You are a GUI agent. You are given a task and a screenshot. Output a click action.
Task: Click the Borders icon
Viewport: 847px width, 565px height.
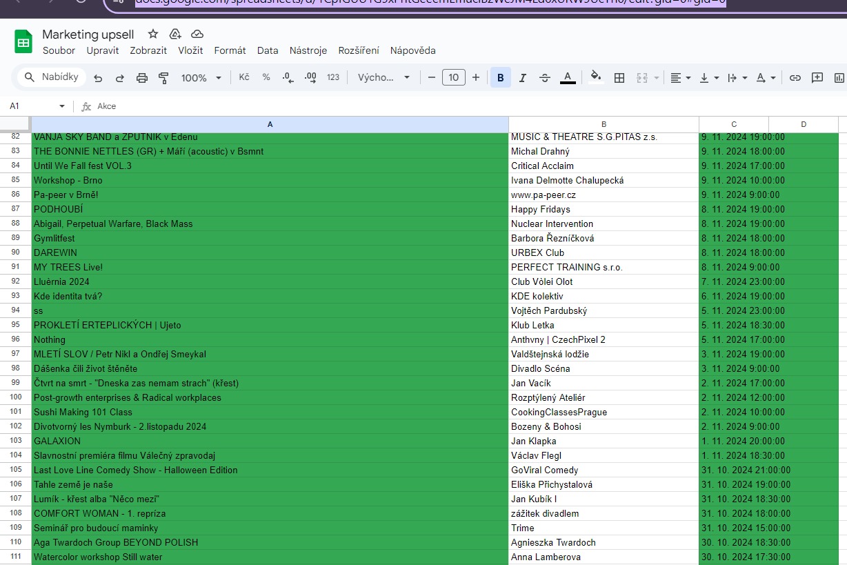(x=619, y=78)
